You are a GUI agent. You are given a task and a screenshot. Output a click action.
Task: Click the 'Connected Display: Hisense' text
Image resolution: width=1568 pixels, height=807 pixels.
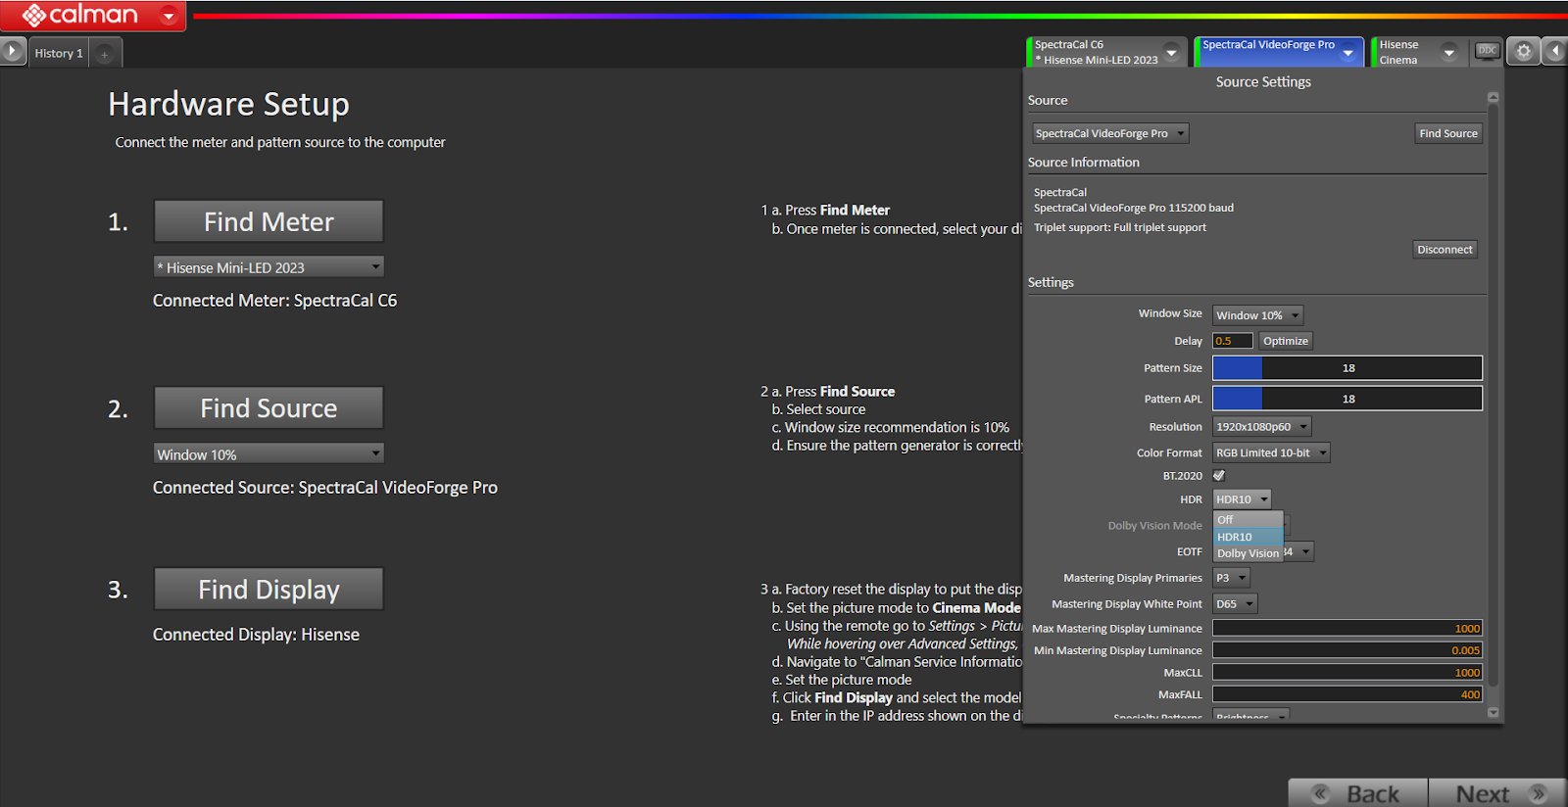[x=256, y=635]
